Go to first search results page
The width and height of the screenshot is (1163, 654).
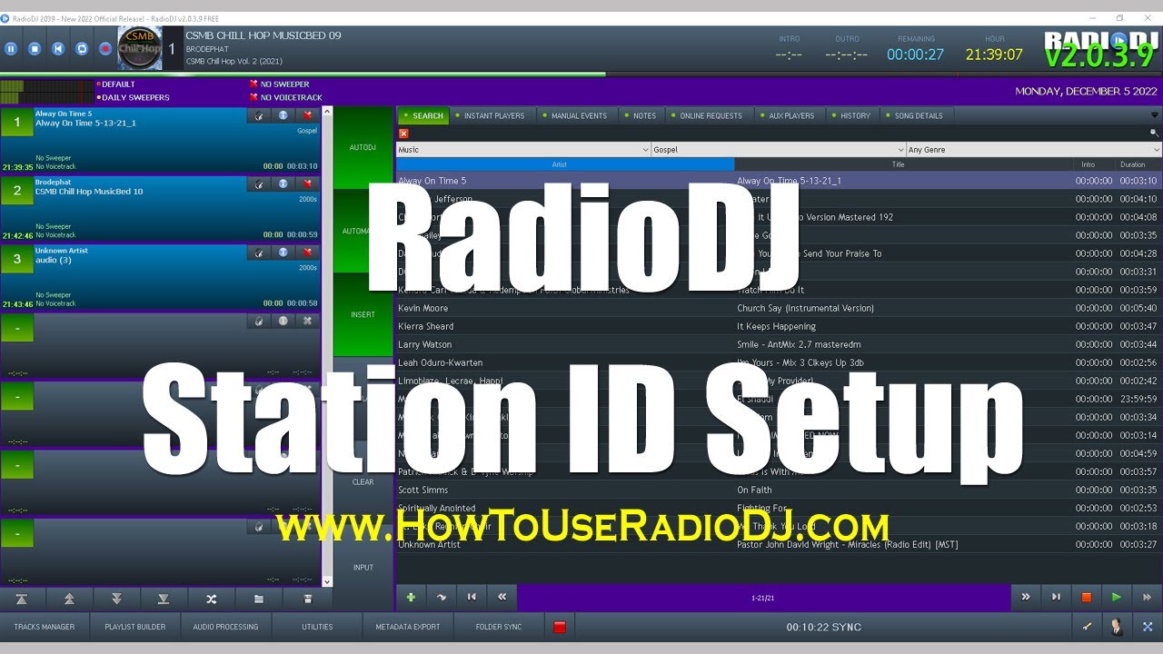point(472,597)
